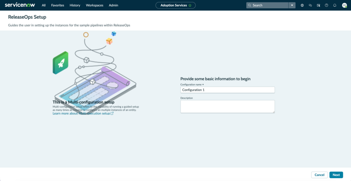
Task: Click the Next button
Action: click(336, 175)
